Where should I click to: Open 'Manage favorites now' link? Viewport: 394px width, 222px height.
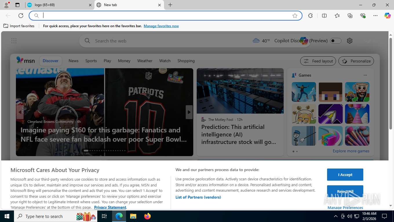point(161,26)
